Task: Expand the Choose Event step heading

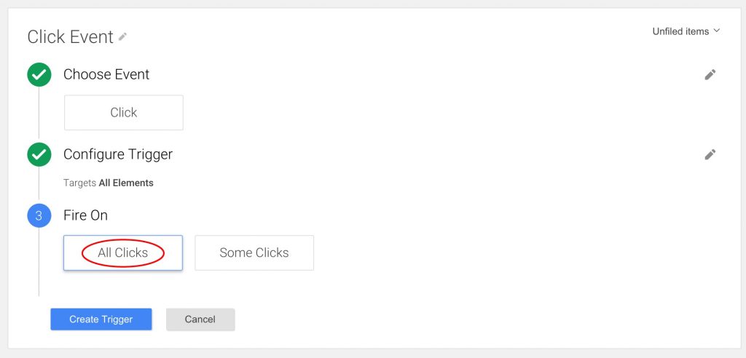Action: coord(106,75)
